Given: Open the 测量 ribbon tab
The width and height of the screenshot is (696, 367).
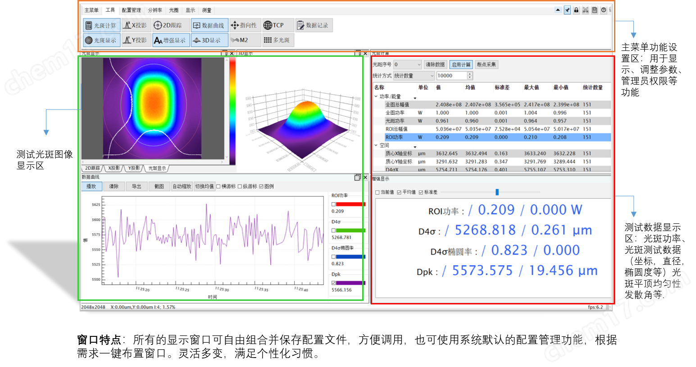Looking at the screenshot, I should coord(206,10).
